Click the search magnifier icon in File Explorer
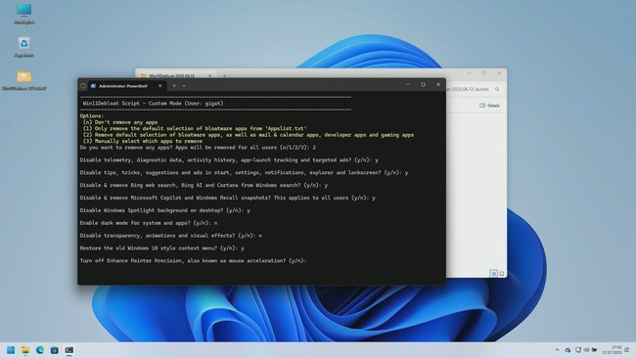Viewport: 636px width, 358px height. point(497,89)
